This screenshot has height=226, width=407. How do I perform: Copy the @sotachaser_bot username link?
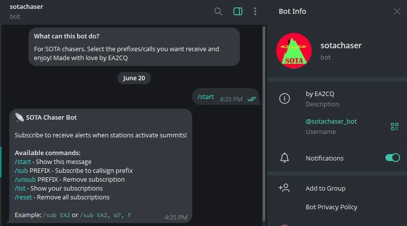tap(331, 122)
